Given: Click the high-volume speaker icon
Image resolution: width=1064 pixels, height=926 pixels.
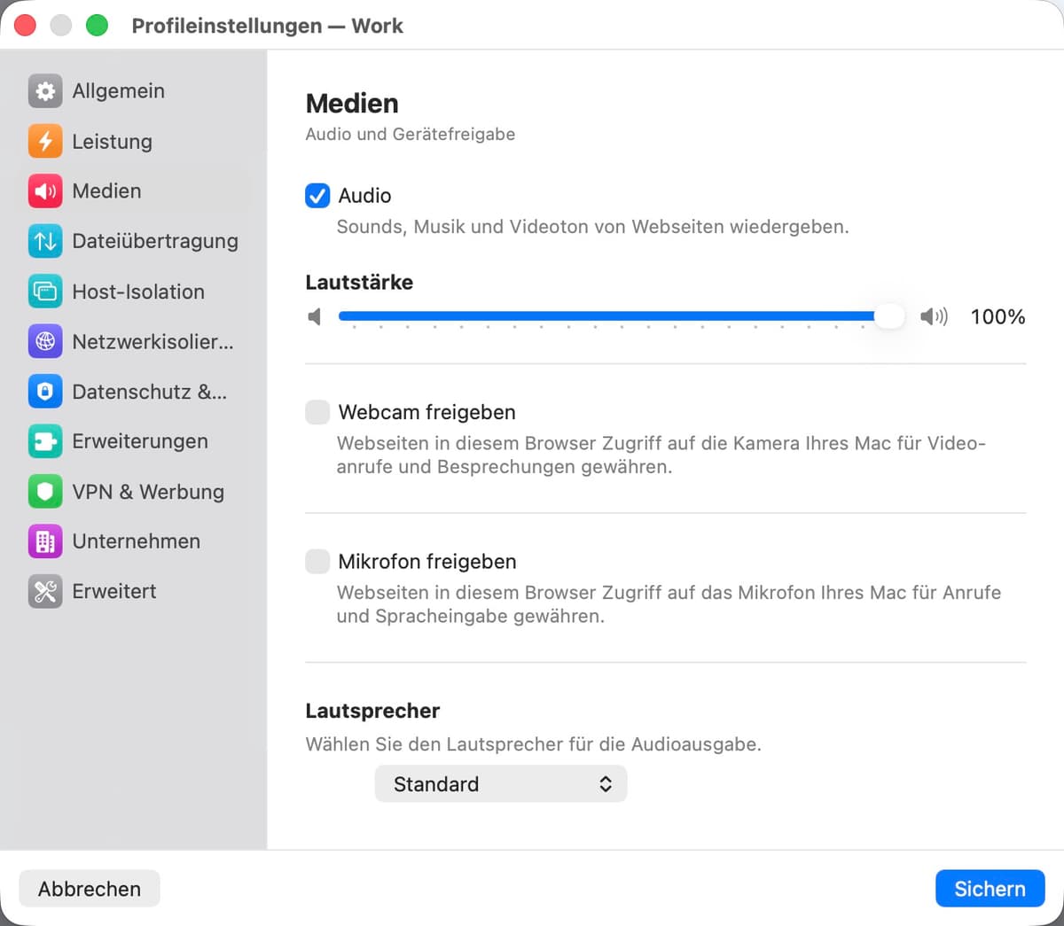Looking at the screenshot, I should (934, 316).
